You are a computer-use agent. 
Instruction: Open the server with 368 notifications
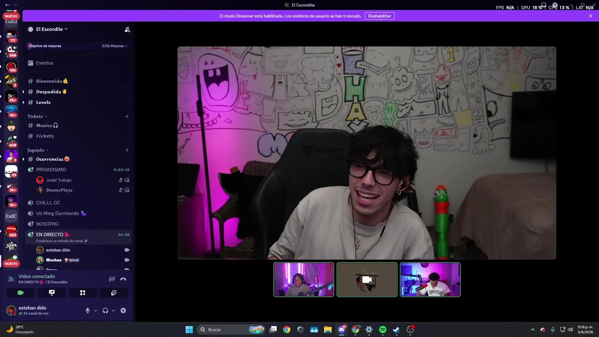(x=11, y=51)
